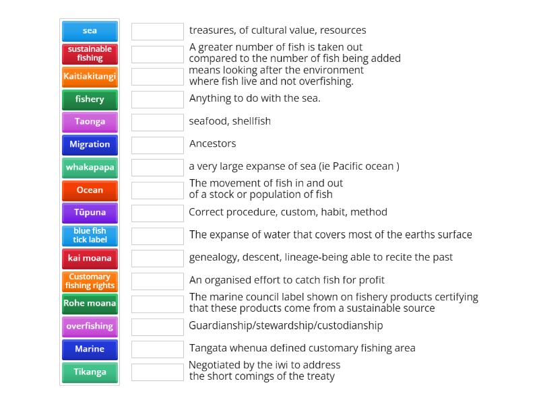Click the 'blue fish tick label' tile
539x404 pixels.
[x=90, y=235]
